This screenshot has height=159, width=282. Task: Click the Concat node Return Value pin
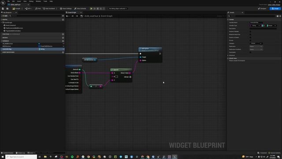point(130,73)
